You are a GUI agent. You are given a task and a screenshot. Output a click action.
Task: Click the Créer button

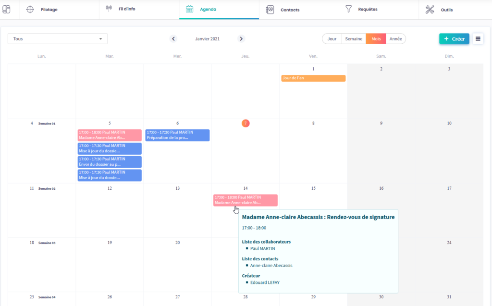tap(454, 39)
